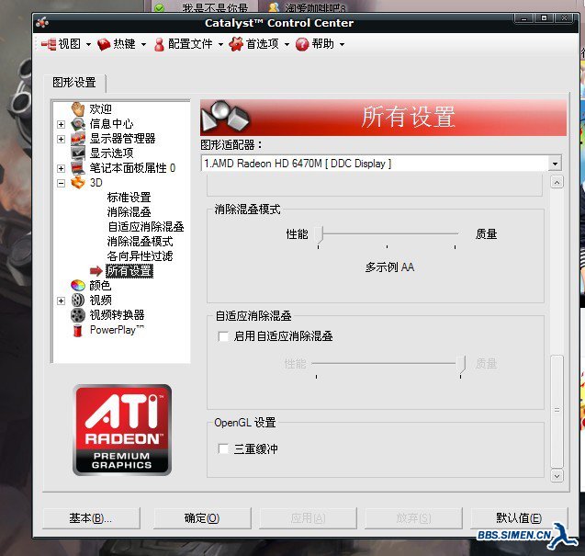
Task: Select 自适应消除混叠 tree item
Action: pyautogui.click(x=146, y=227)
